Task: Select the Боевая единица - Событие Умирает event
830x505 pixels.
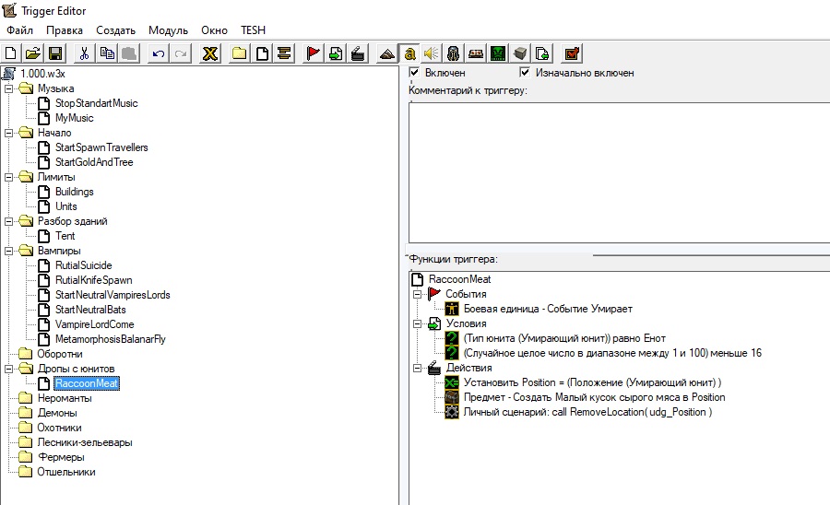Action: (x=548, y=309)
